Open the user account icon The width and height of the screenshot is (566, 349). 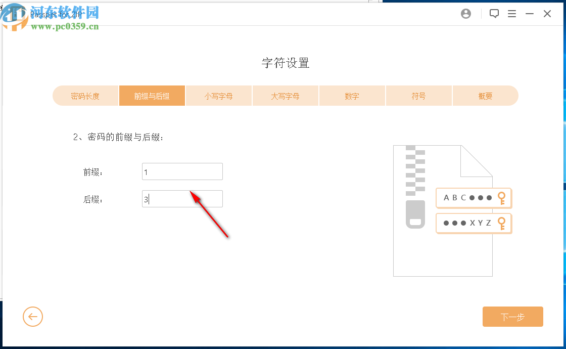465,14
